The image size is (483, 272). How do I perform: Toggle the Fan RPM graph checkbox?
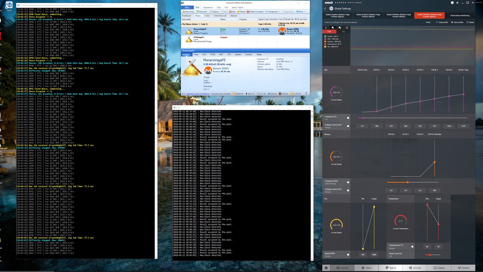[325, 47]
